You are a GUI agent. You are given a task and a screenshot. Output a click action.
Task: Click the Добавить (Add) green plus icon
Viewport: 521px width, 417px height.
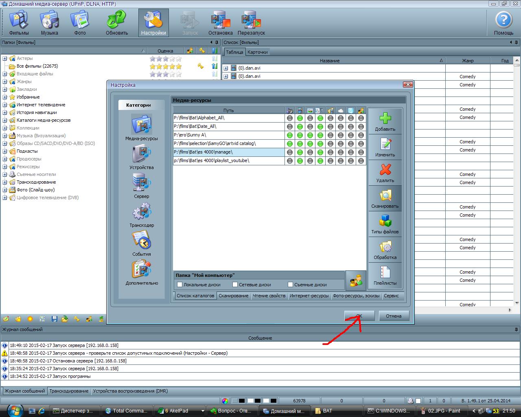tap(385, 119)
